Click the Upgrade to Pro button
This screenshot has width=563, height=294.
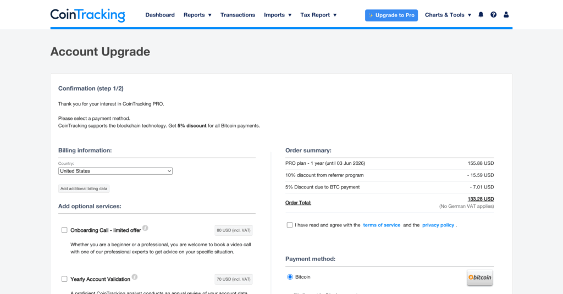[391, 15]
